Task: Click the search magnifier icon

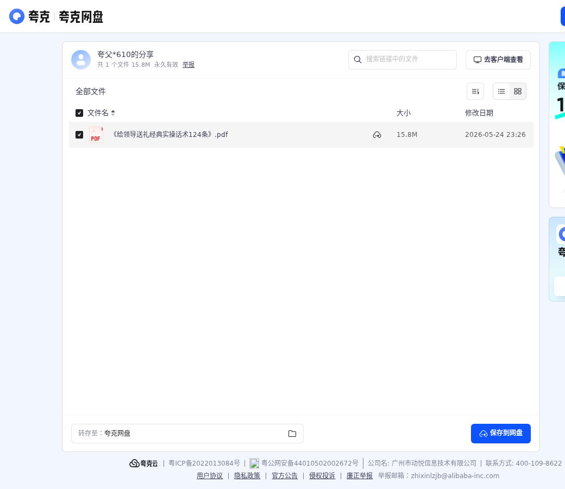Action: point(357,59)
